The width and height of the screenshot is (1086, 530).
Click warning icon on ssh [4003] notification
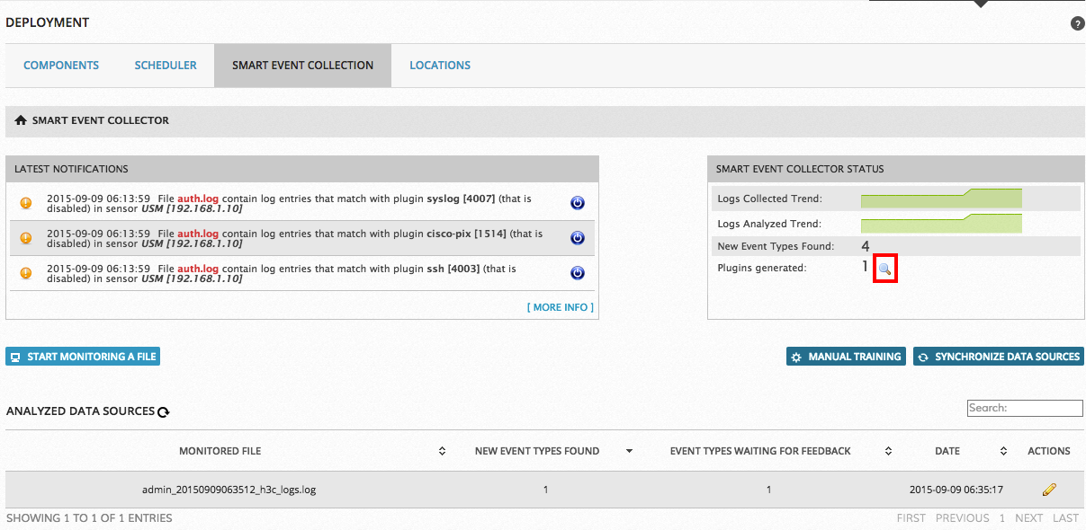[x=25, y=273]
